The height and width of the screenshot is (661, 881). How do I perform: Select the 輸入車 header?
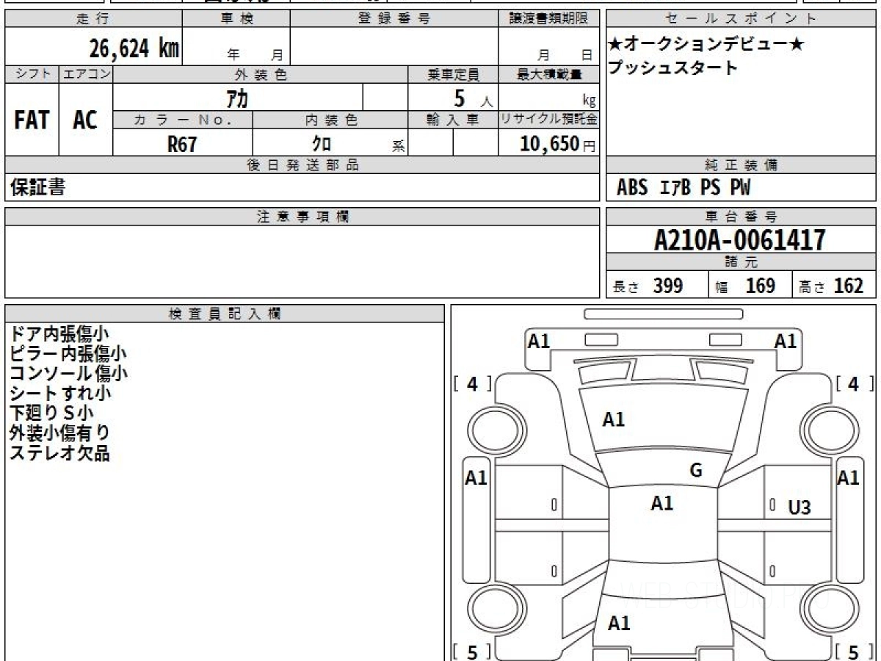453,120
